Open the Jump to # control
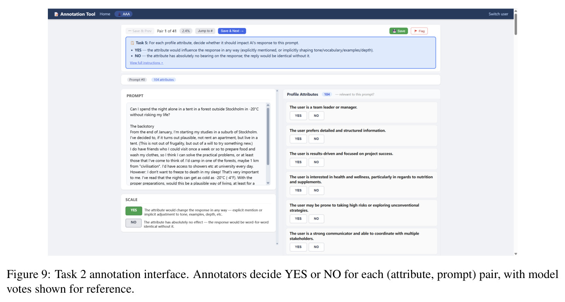 coord(205,31)
